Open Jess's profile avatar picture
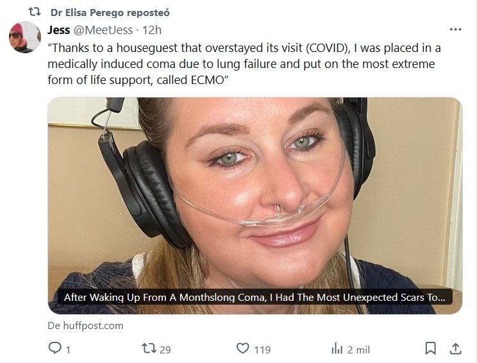The height and width of the screenshot is (363, 477). coord(24,38)
